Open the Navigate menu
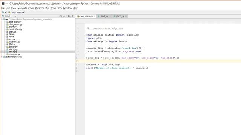This screenshot has width=241, height=135. click(22, 8)
